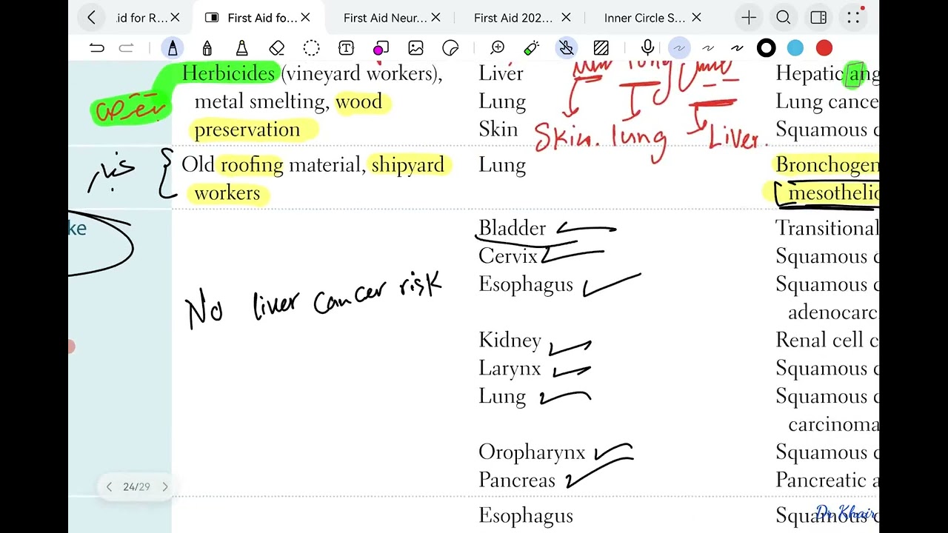948x533 pixels.
Task: Switch to the 'id for R...' tab
Action: 141,18
